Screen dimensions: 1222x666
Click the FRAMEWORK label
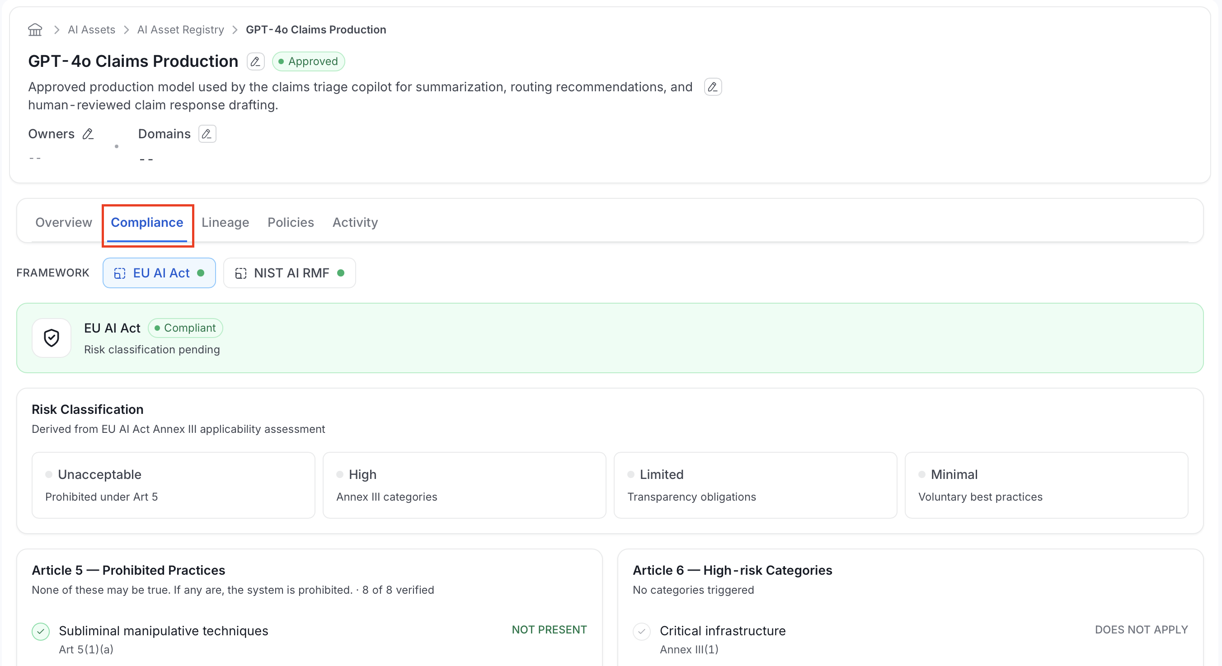point(53,273)
